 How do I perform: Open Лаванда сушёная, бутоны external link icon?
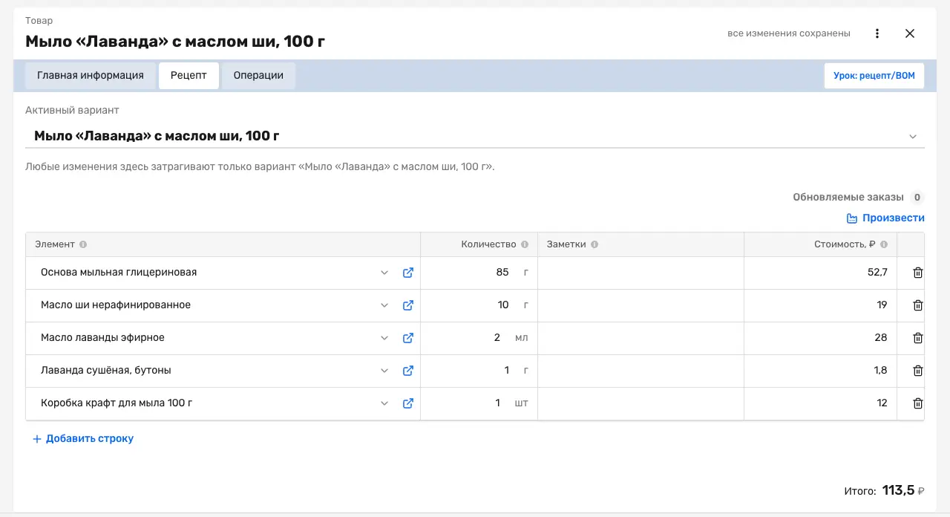click(407, 371)
